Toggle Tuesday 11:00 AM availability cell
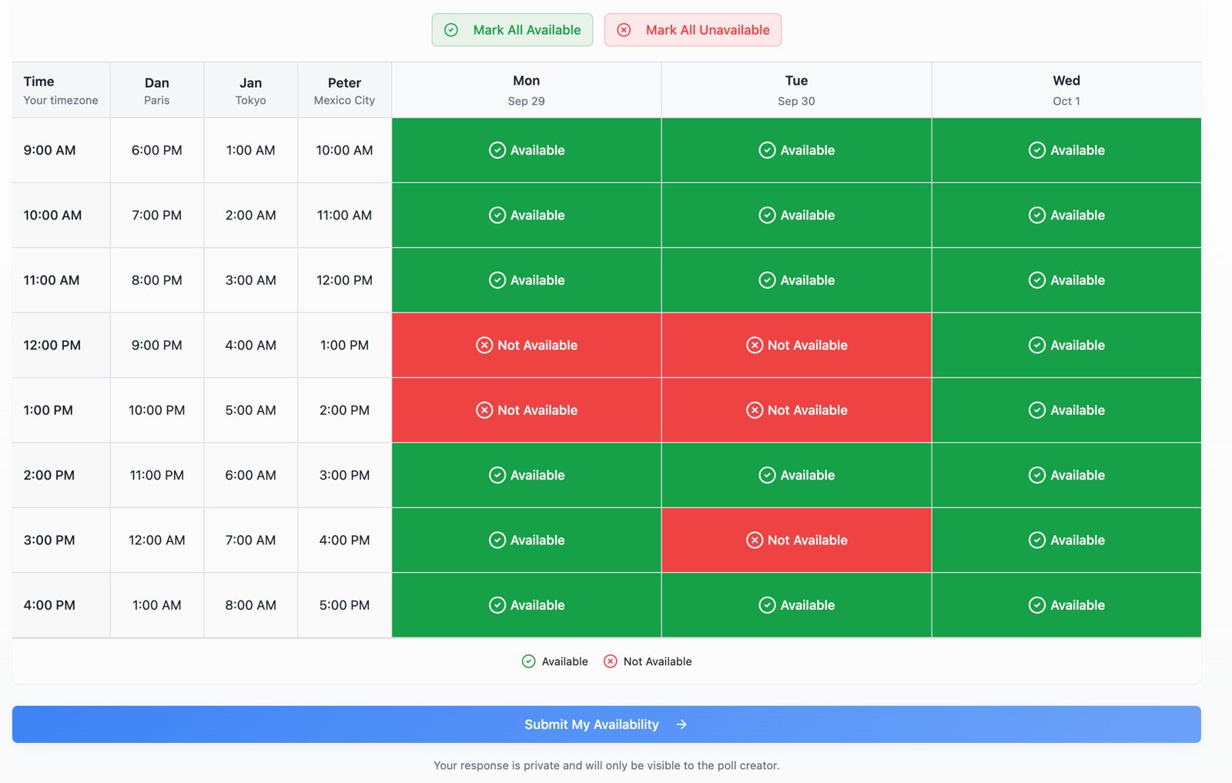Image resolution: width=1232 pixels, height=783 pixels. 796,280
